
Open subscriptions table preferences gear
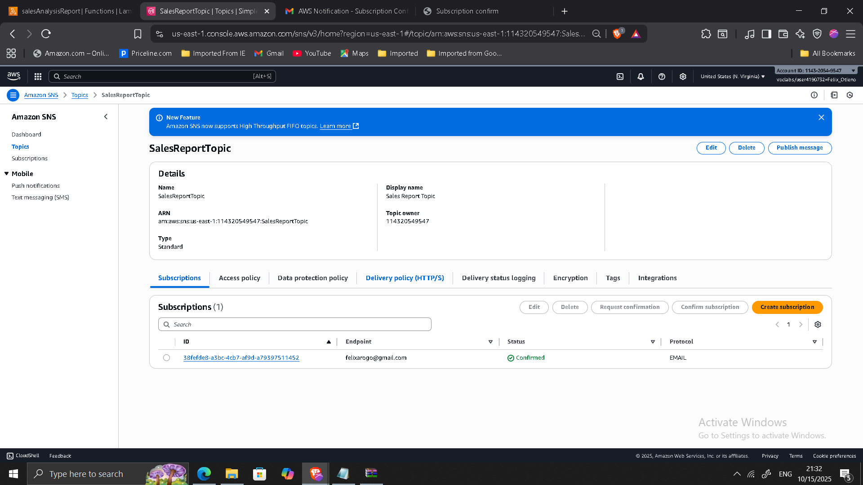[x=818, y=325]
